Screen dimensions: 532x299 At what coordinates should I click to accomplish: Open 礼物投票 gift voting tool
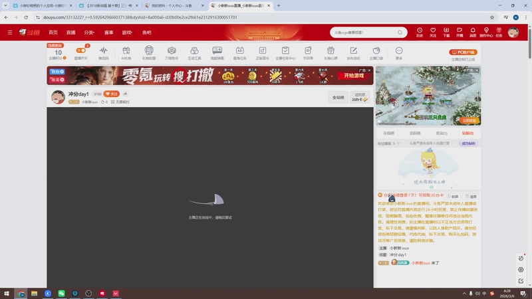(x=149, y=53)
